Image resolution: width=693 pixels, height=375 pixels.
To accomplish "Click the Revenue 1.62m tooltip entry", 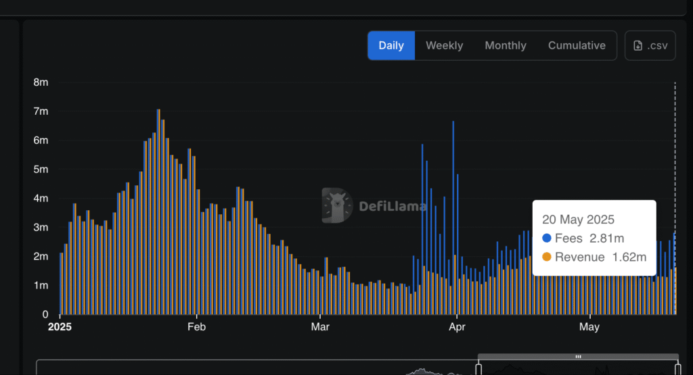I will (594, 257).
